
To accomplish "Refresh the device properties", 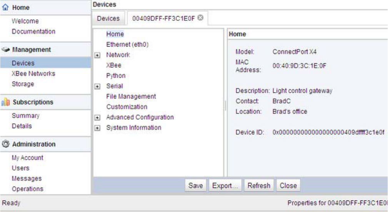I will pos(259,185).
